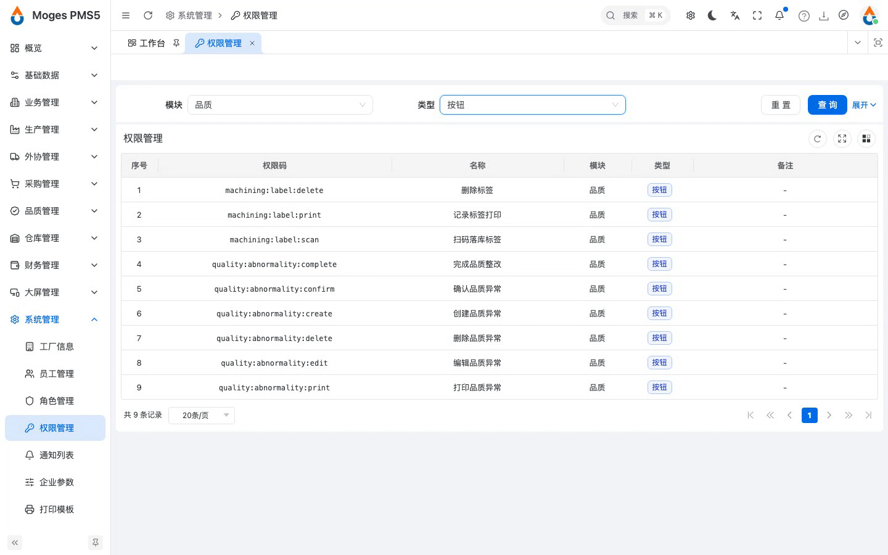Screen dimensions: 888x555
Task: Open 员工管理 in the sidebar
Action: coord(55,374)
